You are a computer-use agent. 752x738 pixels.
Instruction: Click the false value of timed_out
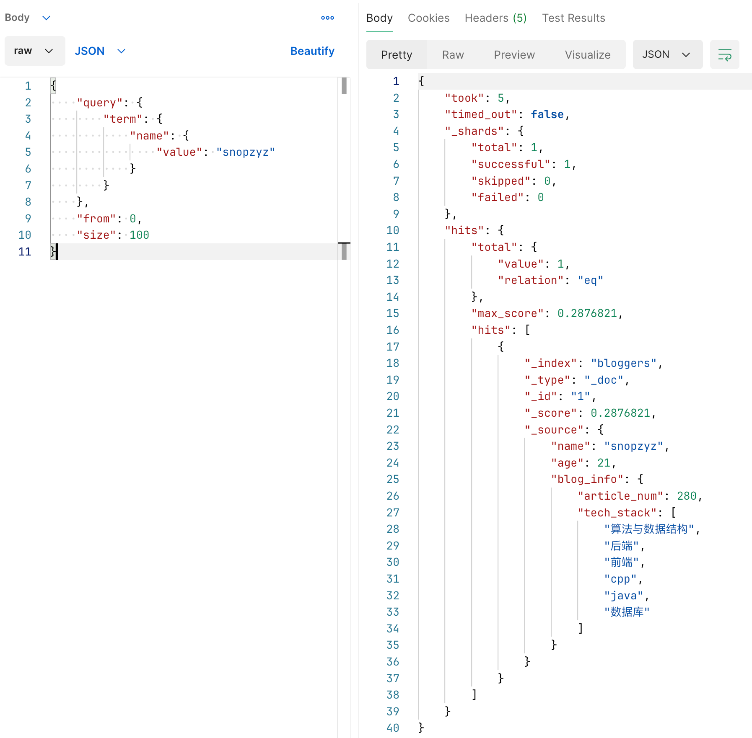547,114
